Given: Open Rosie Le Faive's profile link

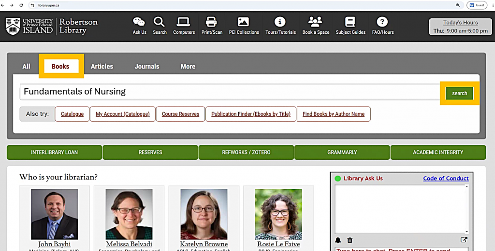Looking at the screenshot, I should (278, 244).
